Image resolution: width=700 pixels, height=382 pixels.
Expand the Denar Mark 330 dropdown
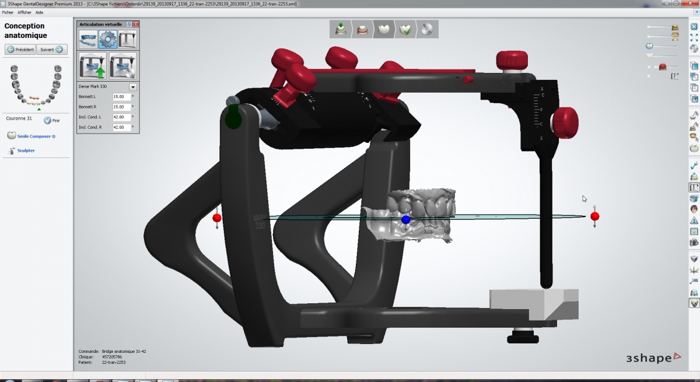point(132,87)
